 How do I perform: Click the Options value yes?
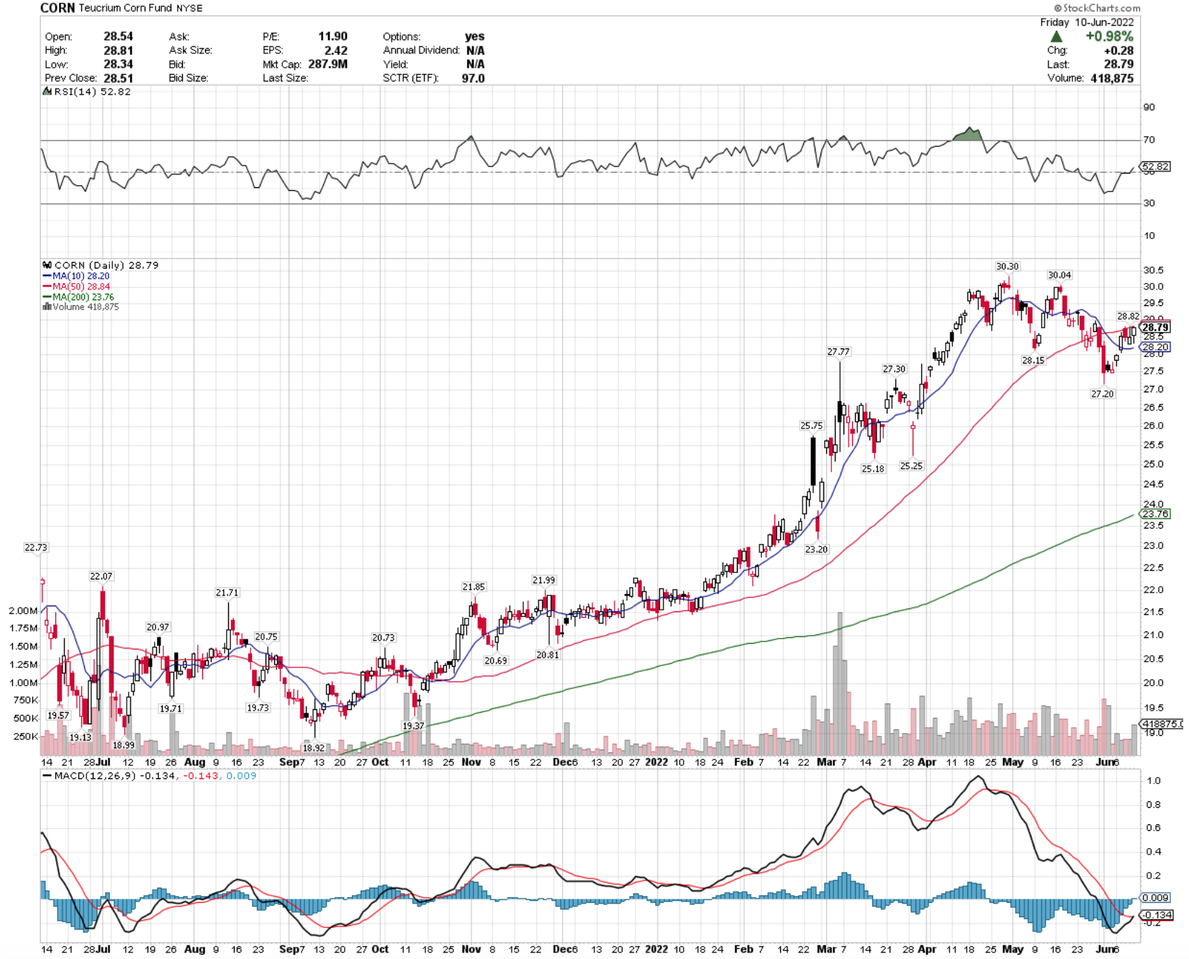475,36
